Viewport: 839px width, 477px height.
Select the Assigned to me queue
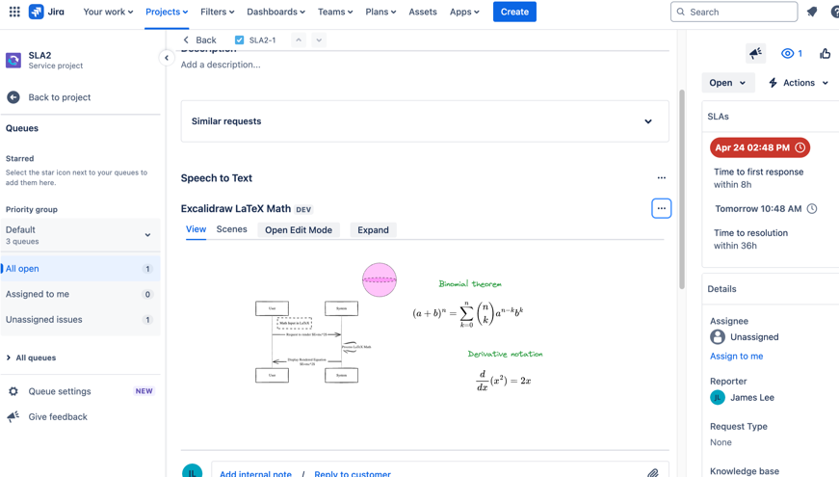(80, 294)
